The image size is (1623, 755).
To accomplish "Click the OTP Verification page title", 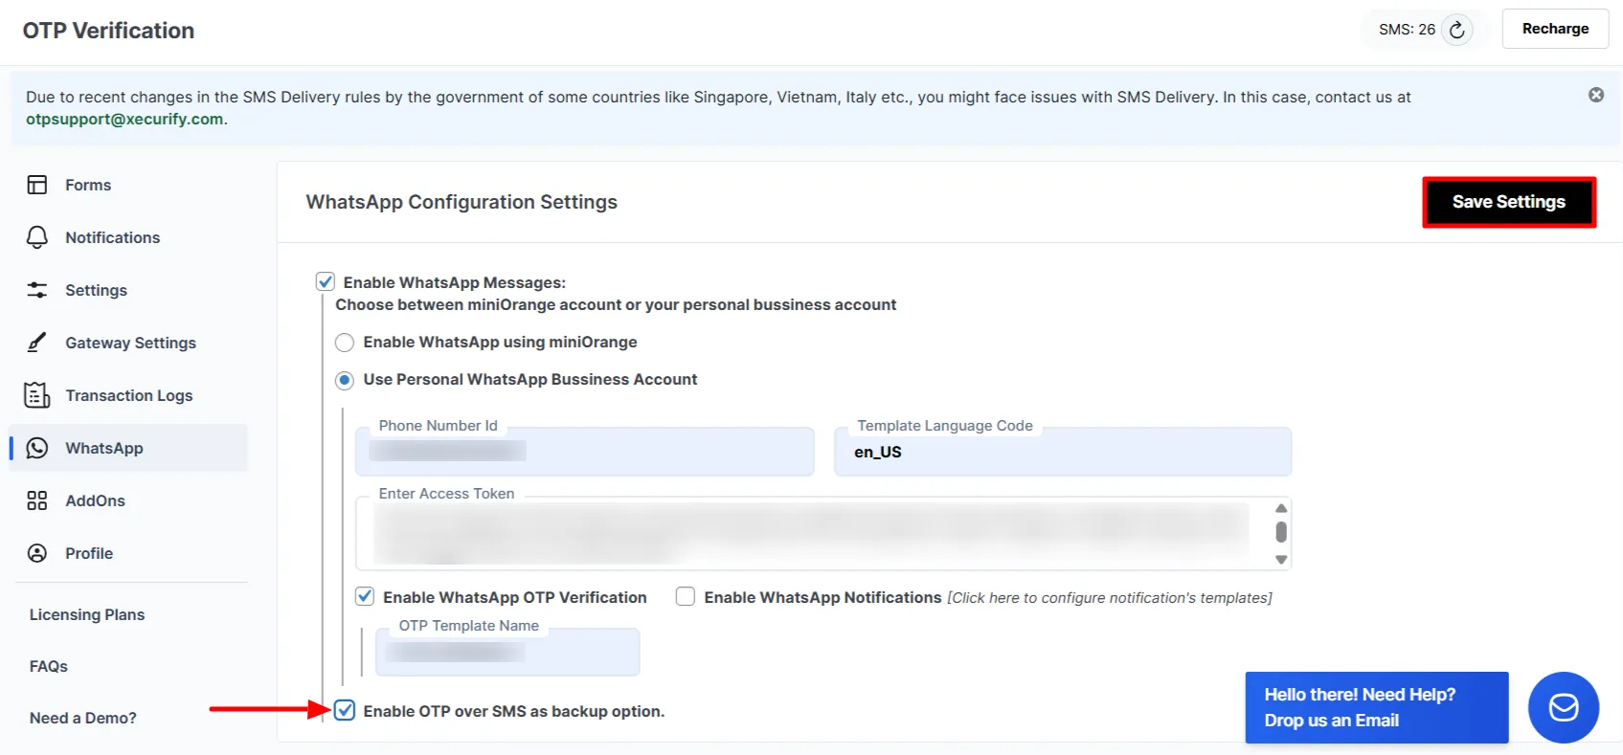I will click(108, 31).
